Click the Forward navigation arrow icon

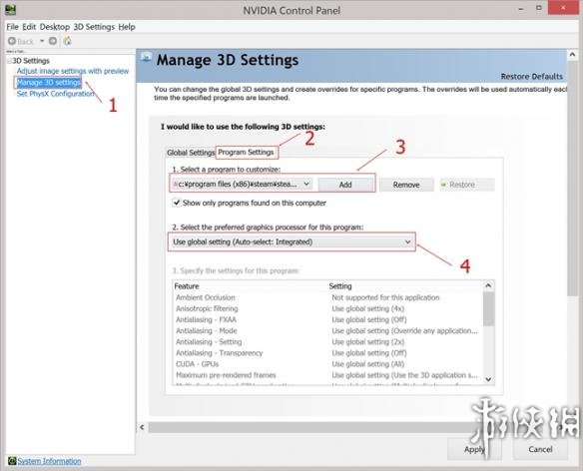point(53,41)
